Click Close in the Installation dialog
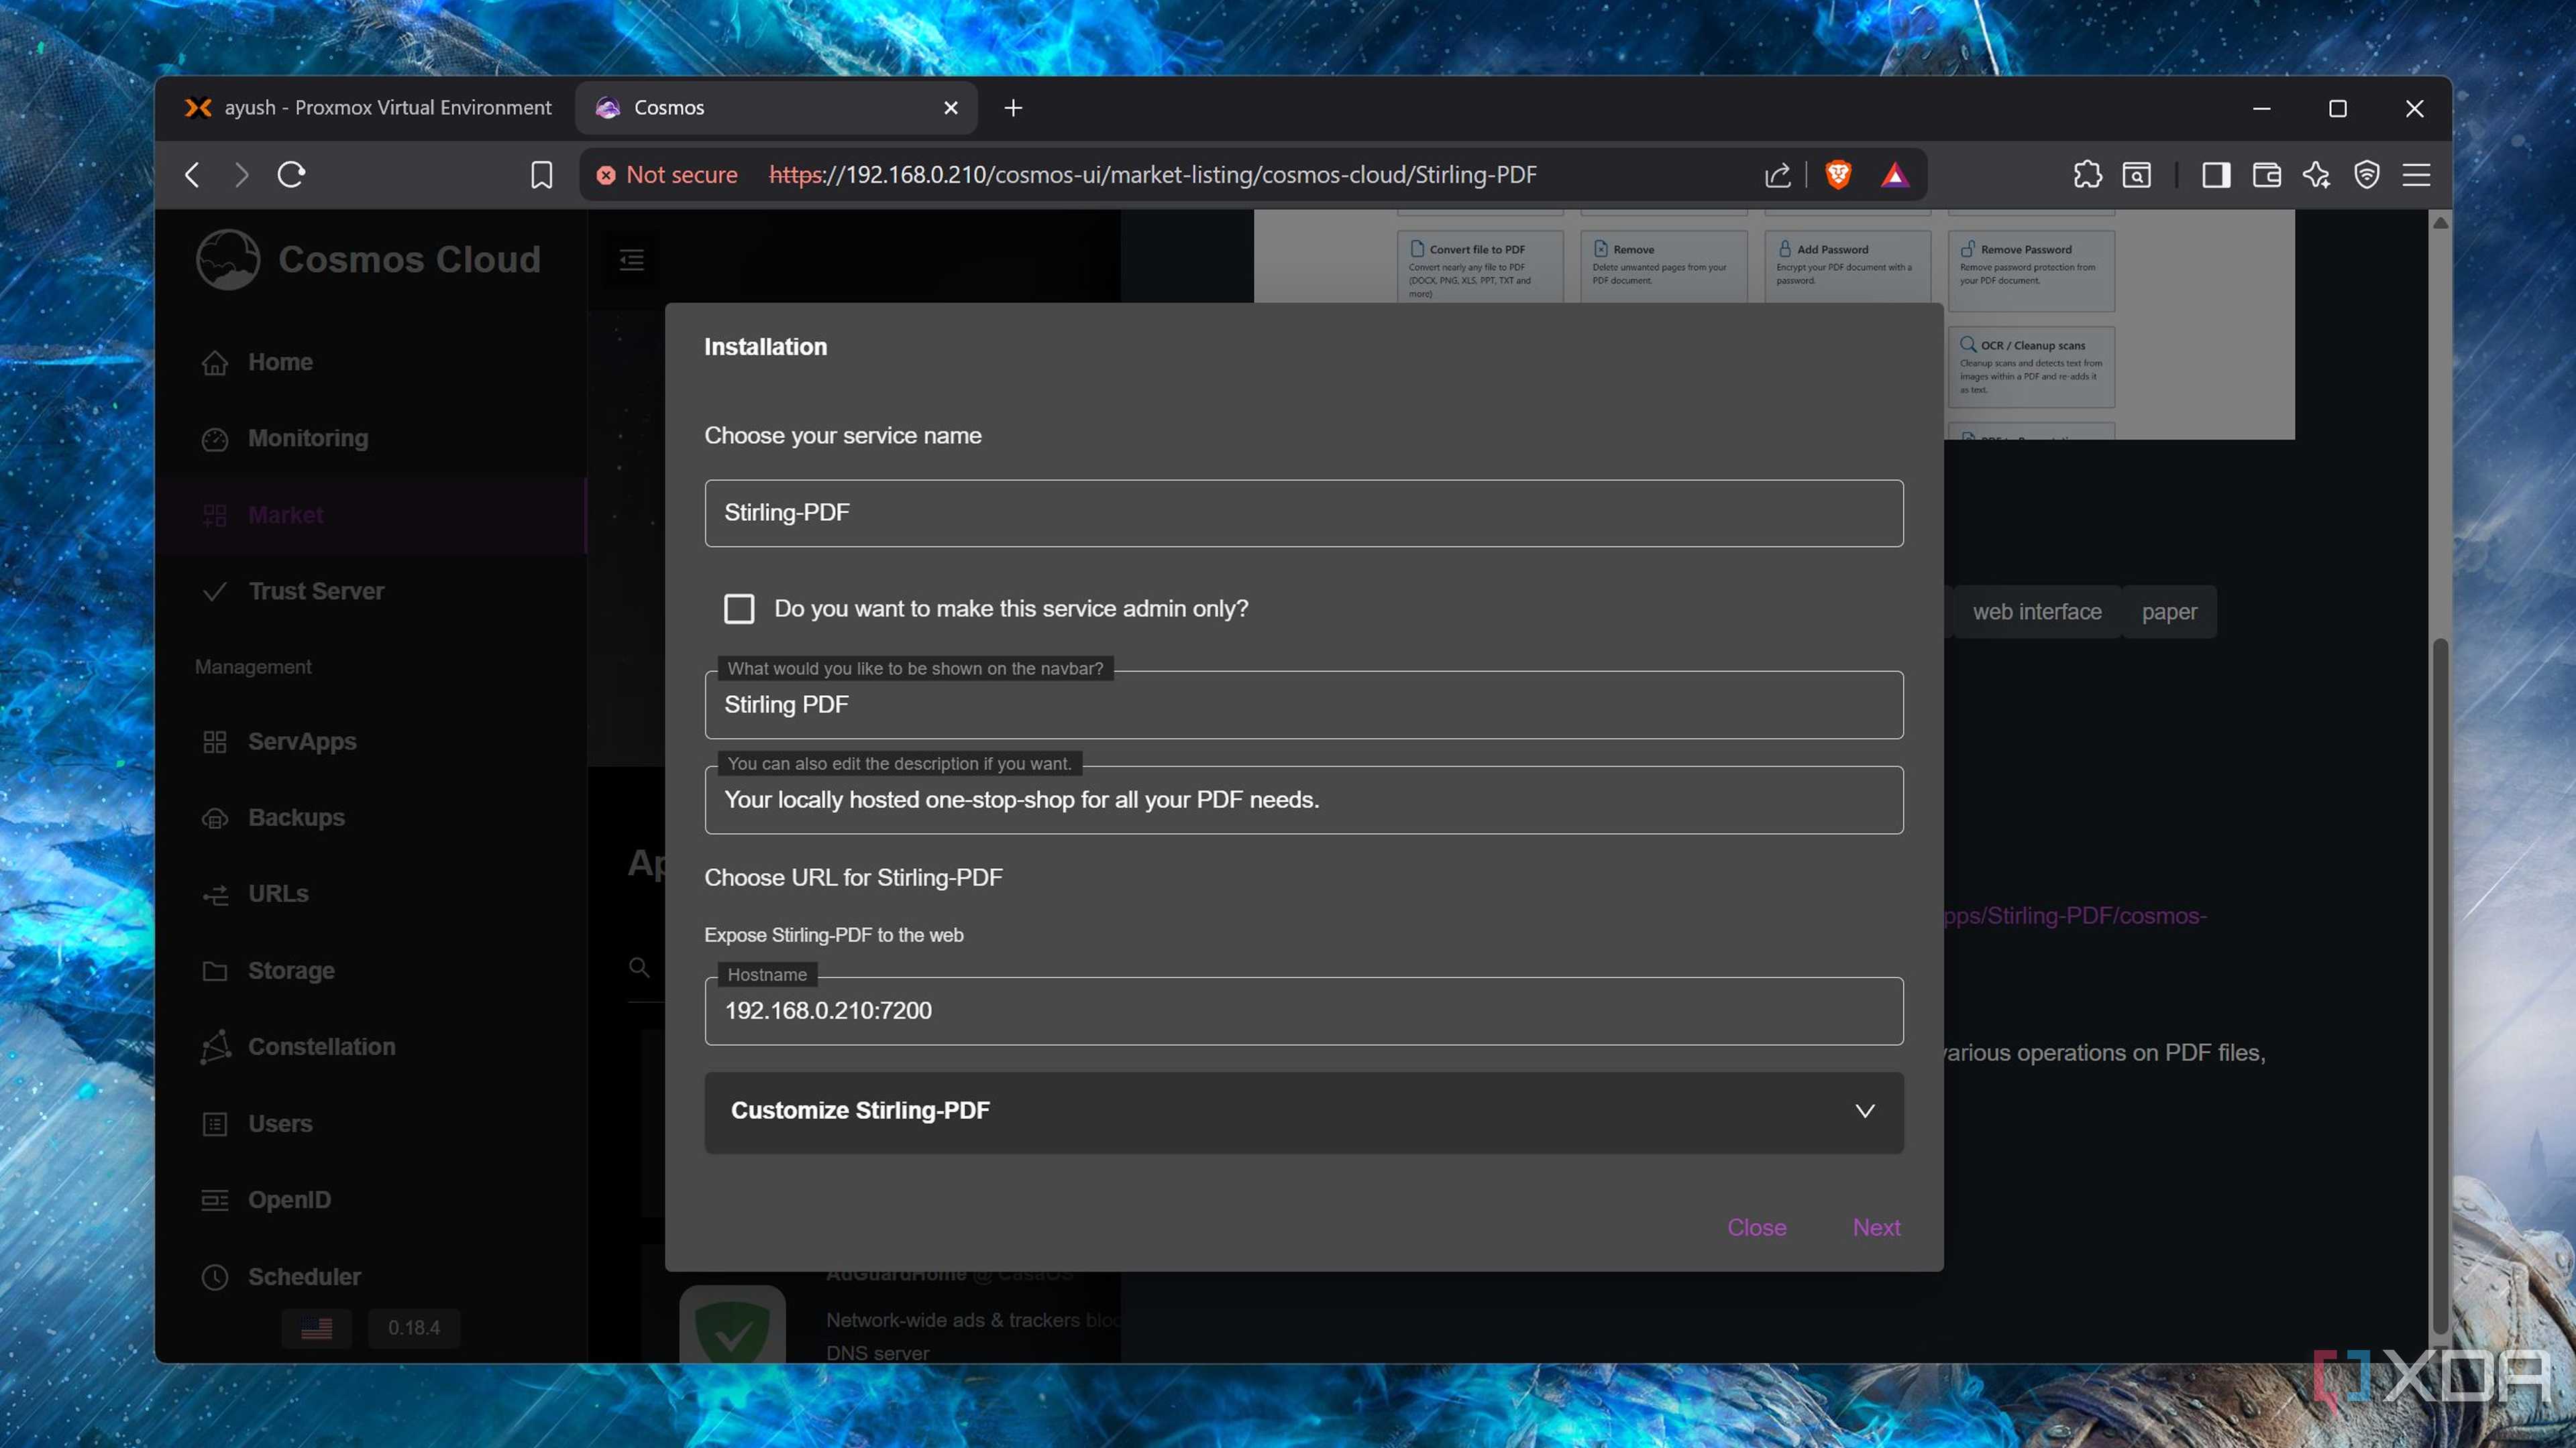The height and width of the screenshot is (1448, 2576). pyautogui.click(x=1756, y=1227)
